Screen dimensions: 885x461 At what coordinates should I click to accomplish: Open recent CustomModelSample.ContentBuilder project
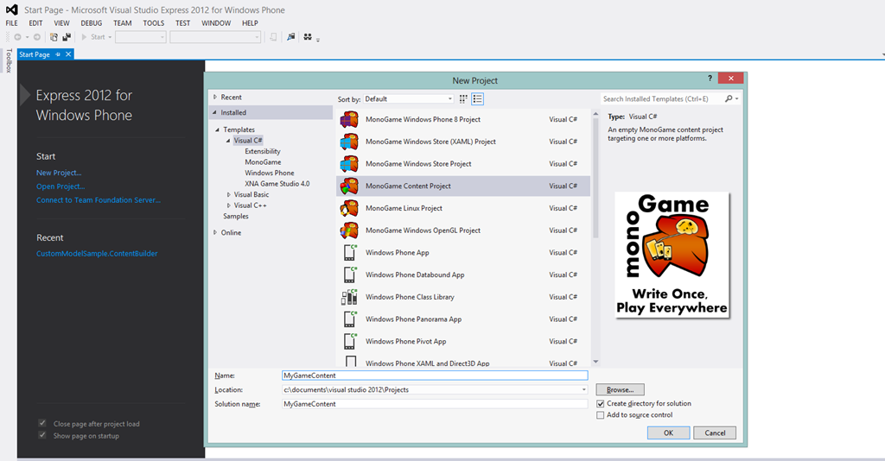pyautogui.click(x=97, y=254)
